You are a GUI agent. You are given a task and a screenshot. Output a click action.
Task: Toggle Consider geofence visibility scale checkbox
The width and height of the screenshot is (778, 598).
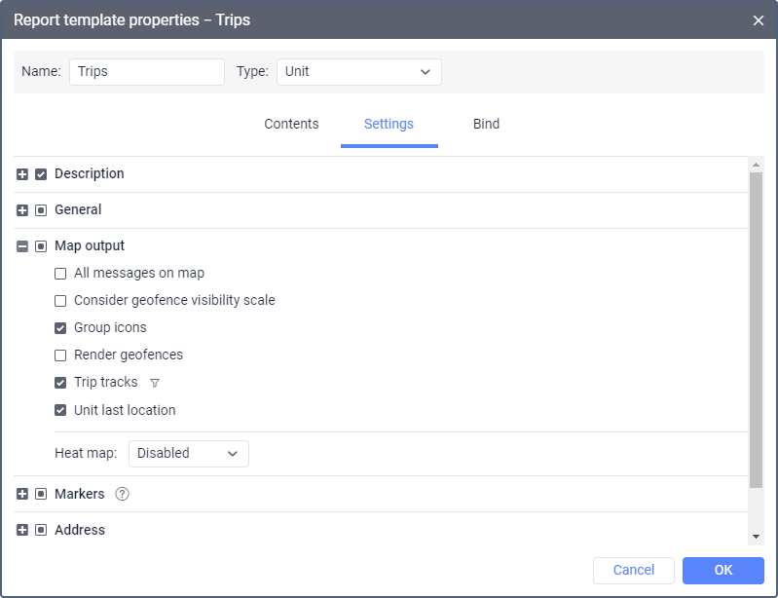tap(60, 301)
